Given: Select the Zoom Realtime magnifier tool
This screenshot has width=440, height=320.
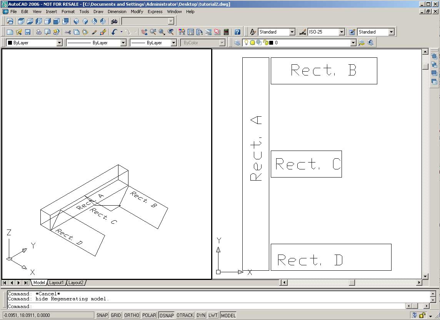Looking at the screenshot, I should coord(153,32).
